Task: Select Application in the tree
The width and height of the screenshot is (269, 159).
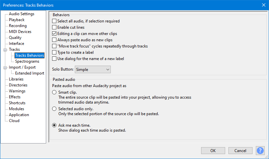Action: [19, 115]
